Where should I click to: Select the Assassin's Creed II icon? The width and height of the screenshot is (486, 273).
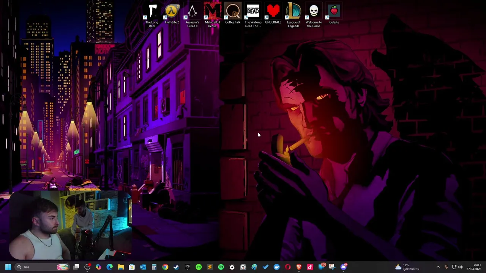[192, 15]
